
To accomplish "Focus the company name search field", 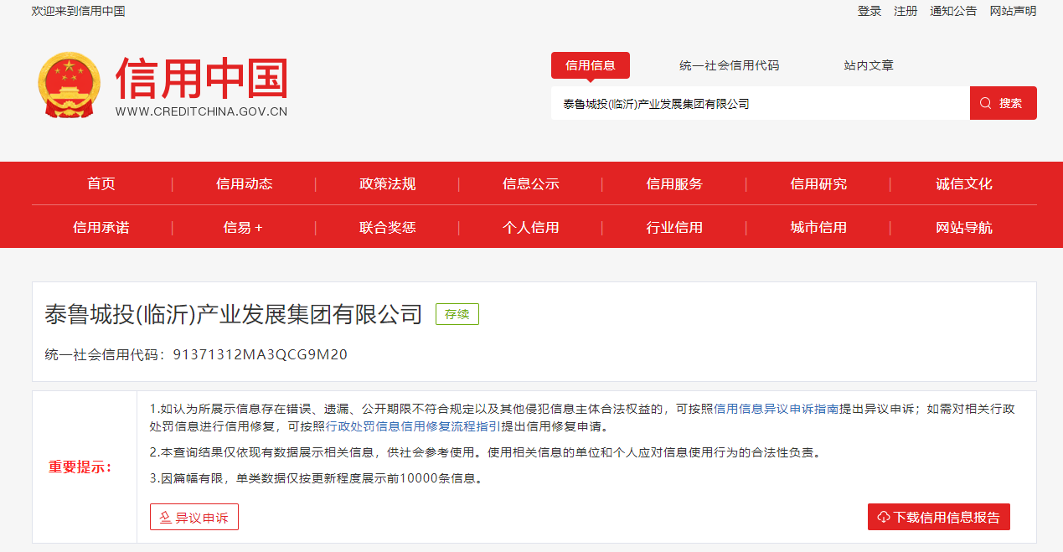I will pyautogui.click(x=761, y=103).
